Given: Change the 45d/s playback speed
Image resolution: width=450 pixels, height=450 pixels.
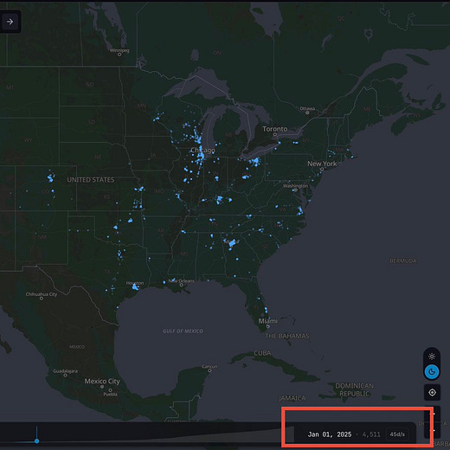Looking at the screenshot, I should pyautogui.click(x=397, y=434).
